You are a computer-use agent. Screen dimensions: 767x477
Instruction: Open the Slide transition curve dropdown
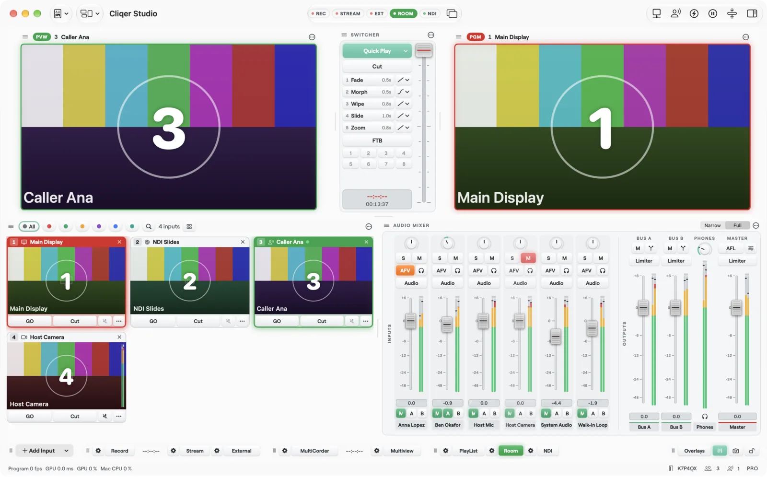(404, 116)
